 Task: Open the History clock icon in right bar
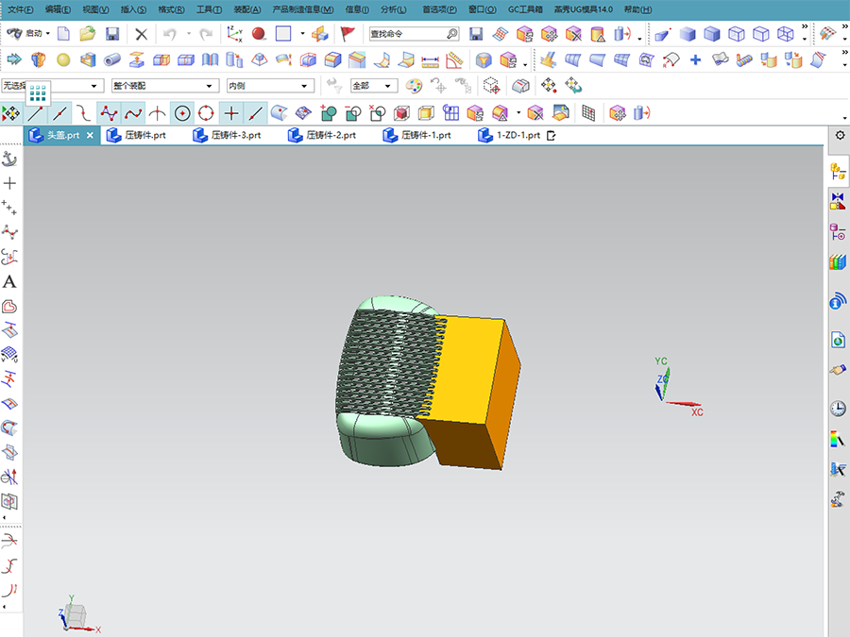(837, 409)
